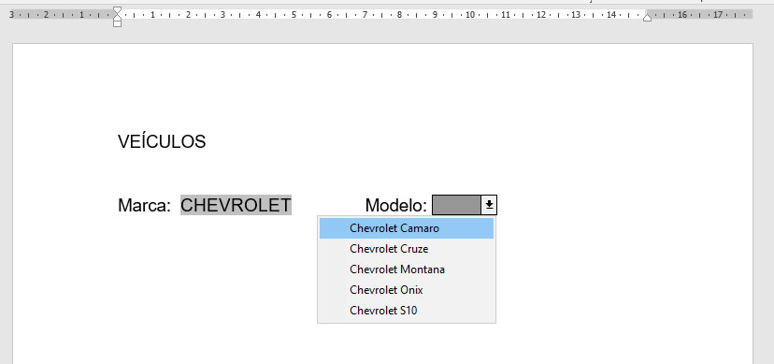Click the left indent square marker on ruler
This screenshot has height=364, width=774.
117,23
